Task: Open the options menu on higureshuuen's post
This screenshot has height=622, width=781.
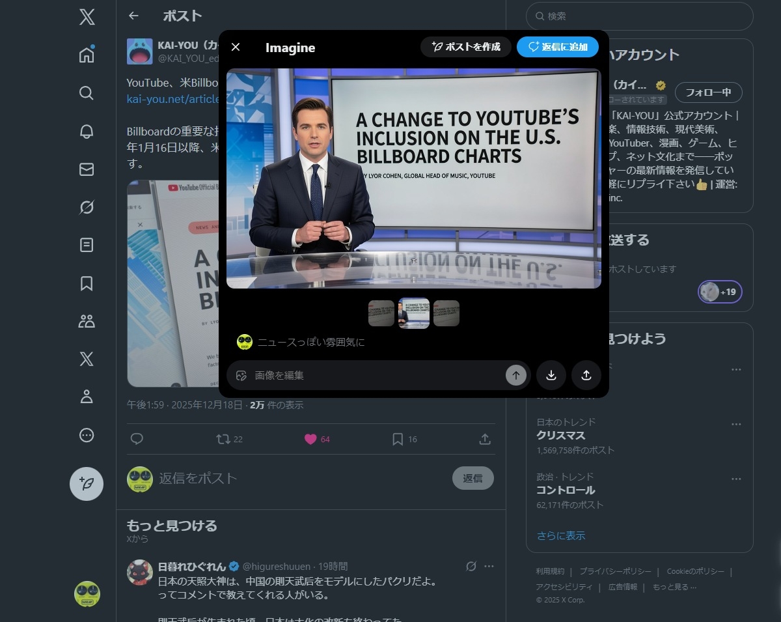Action: point(489,566)
